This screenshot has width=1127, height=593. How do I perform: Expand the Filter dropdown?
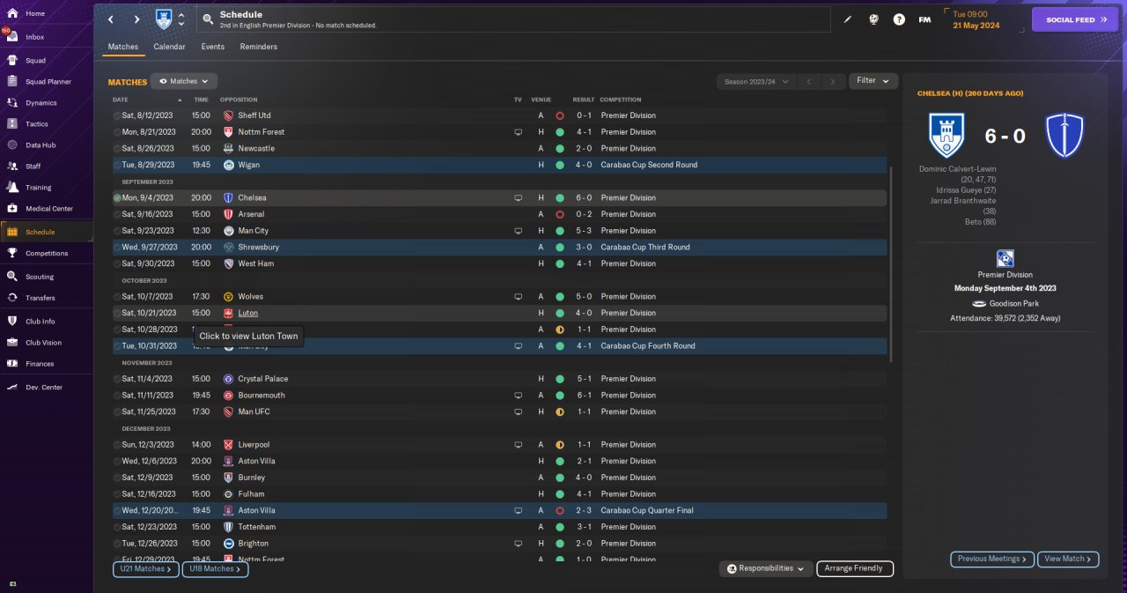(873, 81)
